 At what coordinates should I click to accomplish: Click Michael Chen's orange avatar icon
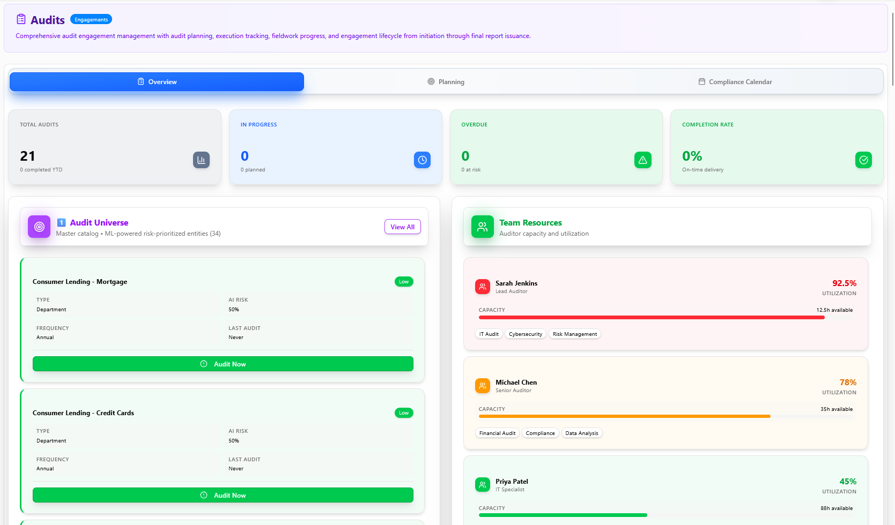482,386
